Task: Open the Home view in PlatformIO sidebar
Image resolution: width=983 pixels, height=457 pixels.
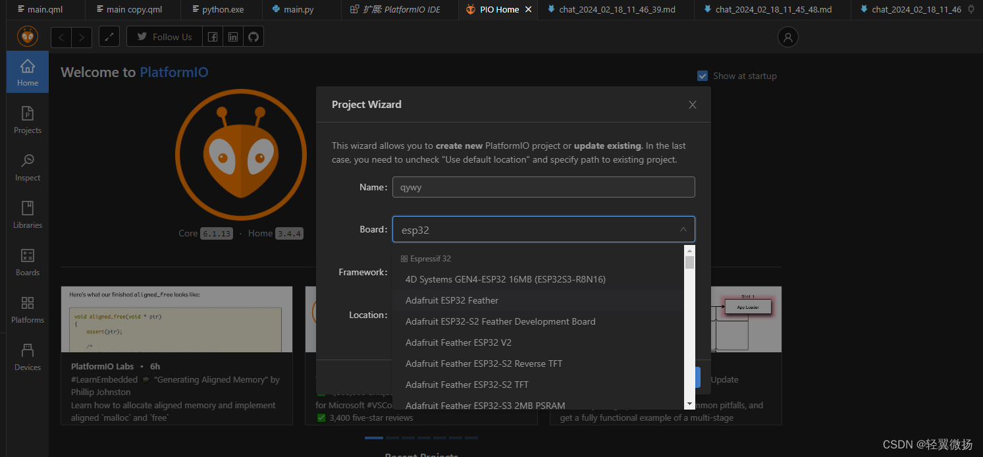Action: pyautogui.click(x=27, y=72)
